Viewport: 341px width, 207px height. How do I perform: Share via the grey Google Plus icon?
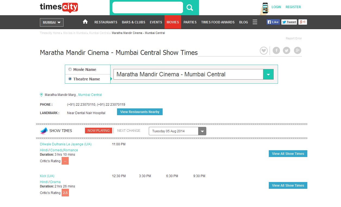[298, 51]
